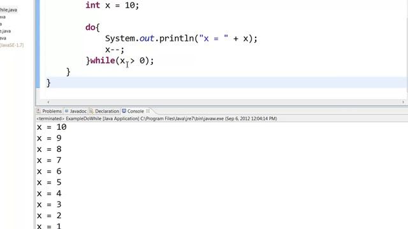
Task: Click the terminated ExampleDoWhile status line
Action: point(157,119)
